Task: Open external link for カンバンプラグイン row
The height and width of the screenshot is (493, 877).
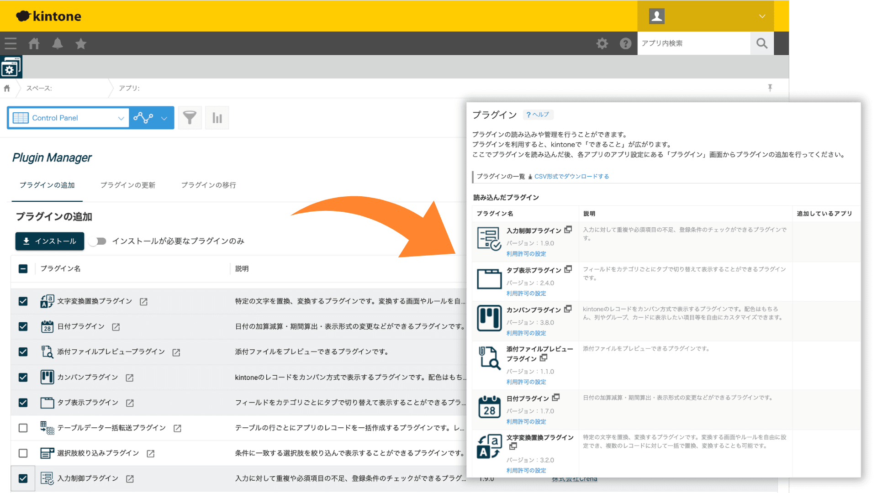Action: [x=130, y=378]
